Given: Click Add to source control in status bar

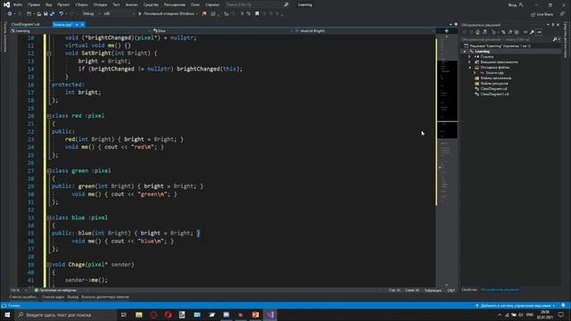Looking at the screenshot, I should click(516, 306).
